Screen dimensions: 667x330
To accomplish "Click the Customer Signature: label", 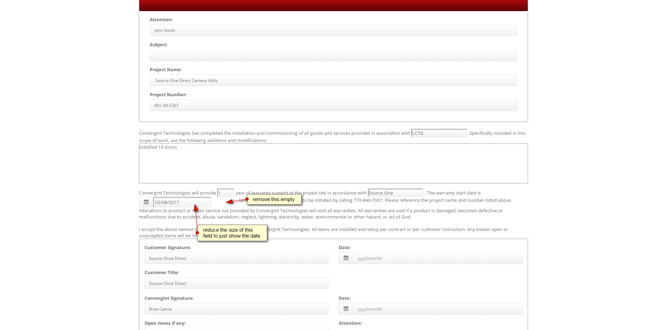I will click(x=167, y=248).
